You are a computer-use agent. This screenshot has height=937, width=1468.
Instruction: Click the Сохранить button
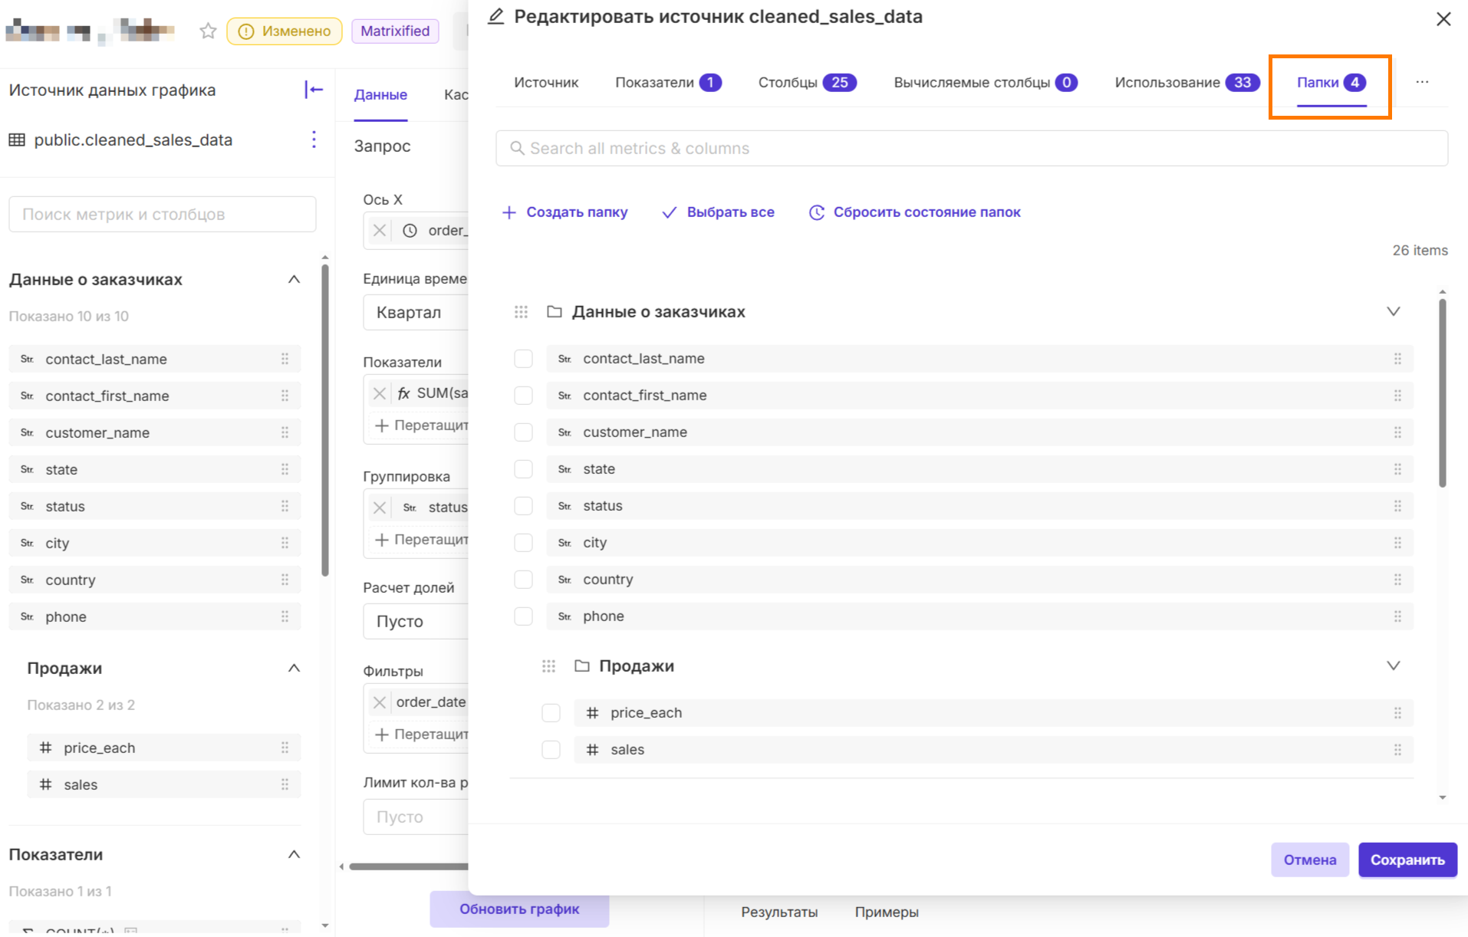(1407, 860)
